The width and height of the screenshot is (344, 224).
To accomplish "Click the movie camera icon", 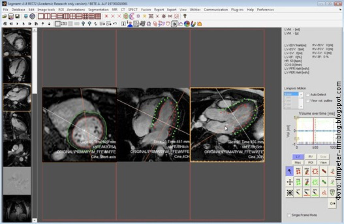I will coord(142,24).
